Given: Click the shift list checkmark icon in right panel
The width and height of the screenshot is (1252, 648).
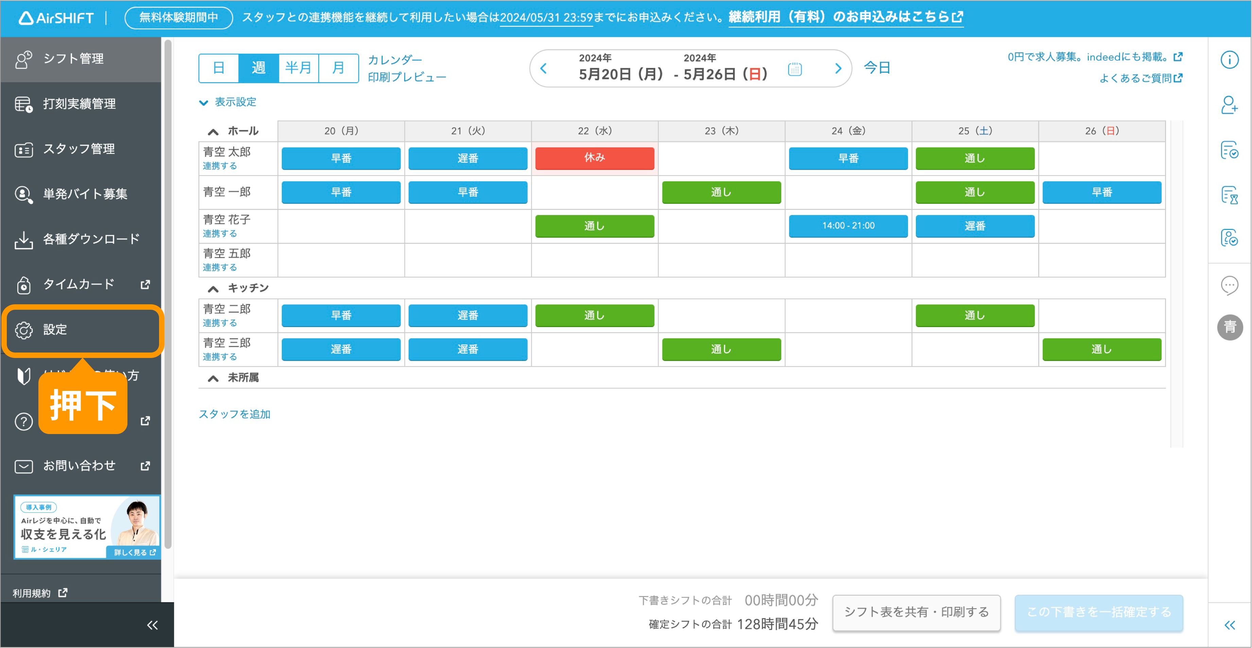Looking at the screenshot, I should pyautogui.click(x=1230, y=150).
